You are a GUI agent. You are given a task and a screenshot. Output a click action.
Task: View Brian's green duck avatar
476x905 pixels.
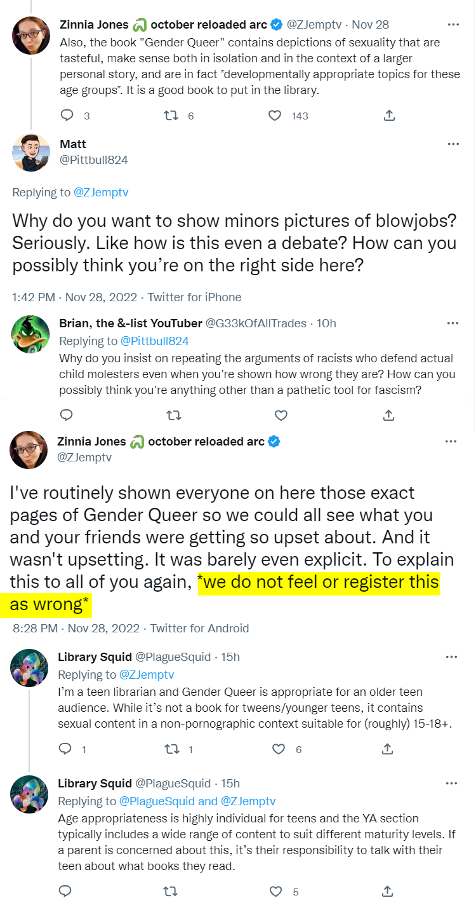30,334
